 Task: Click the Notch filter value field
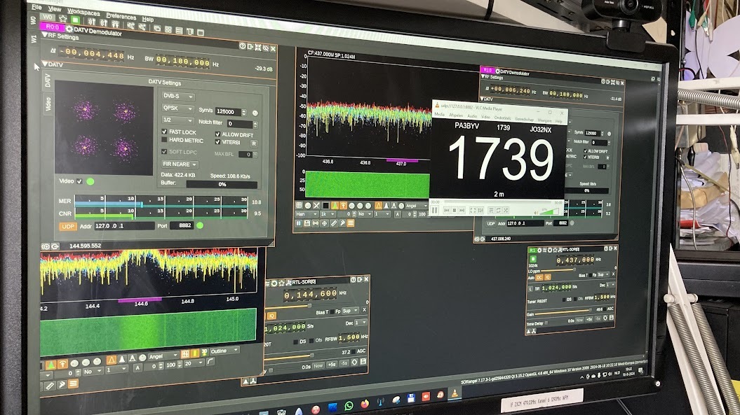point(240,124)
